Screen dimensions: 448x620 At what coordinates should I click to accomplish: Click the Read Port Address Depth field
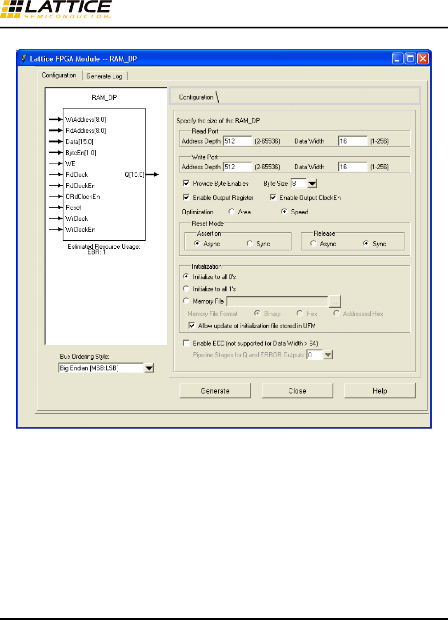[237, 141]
